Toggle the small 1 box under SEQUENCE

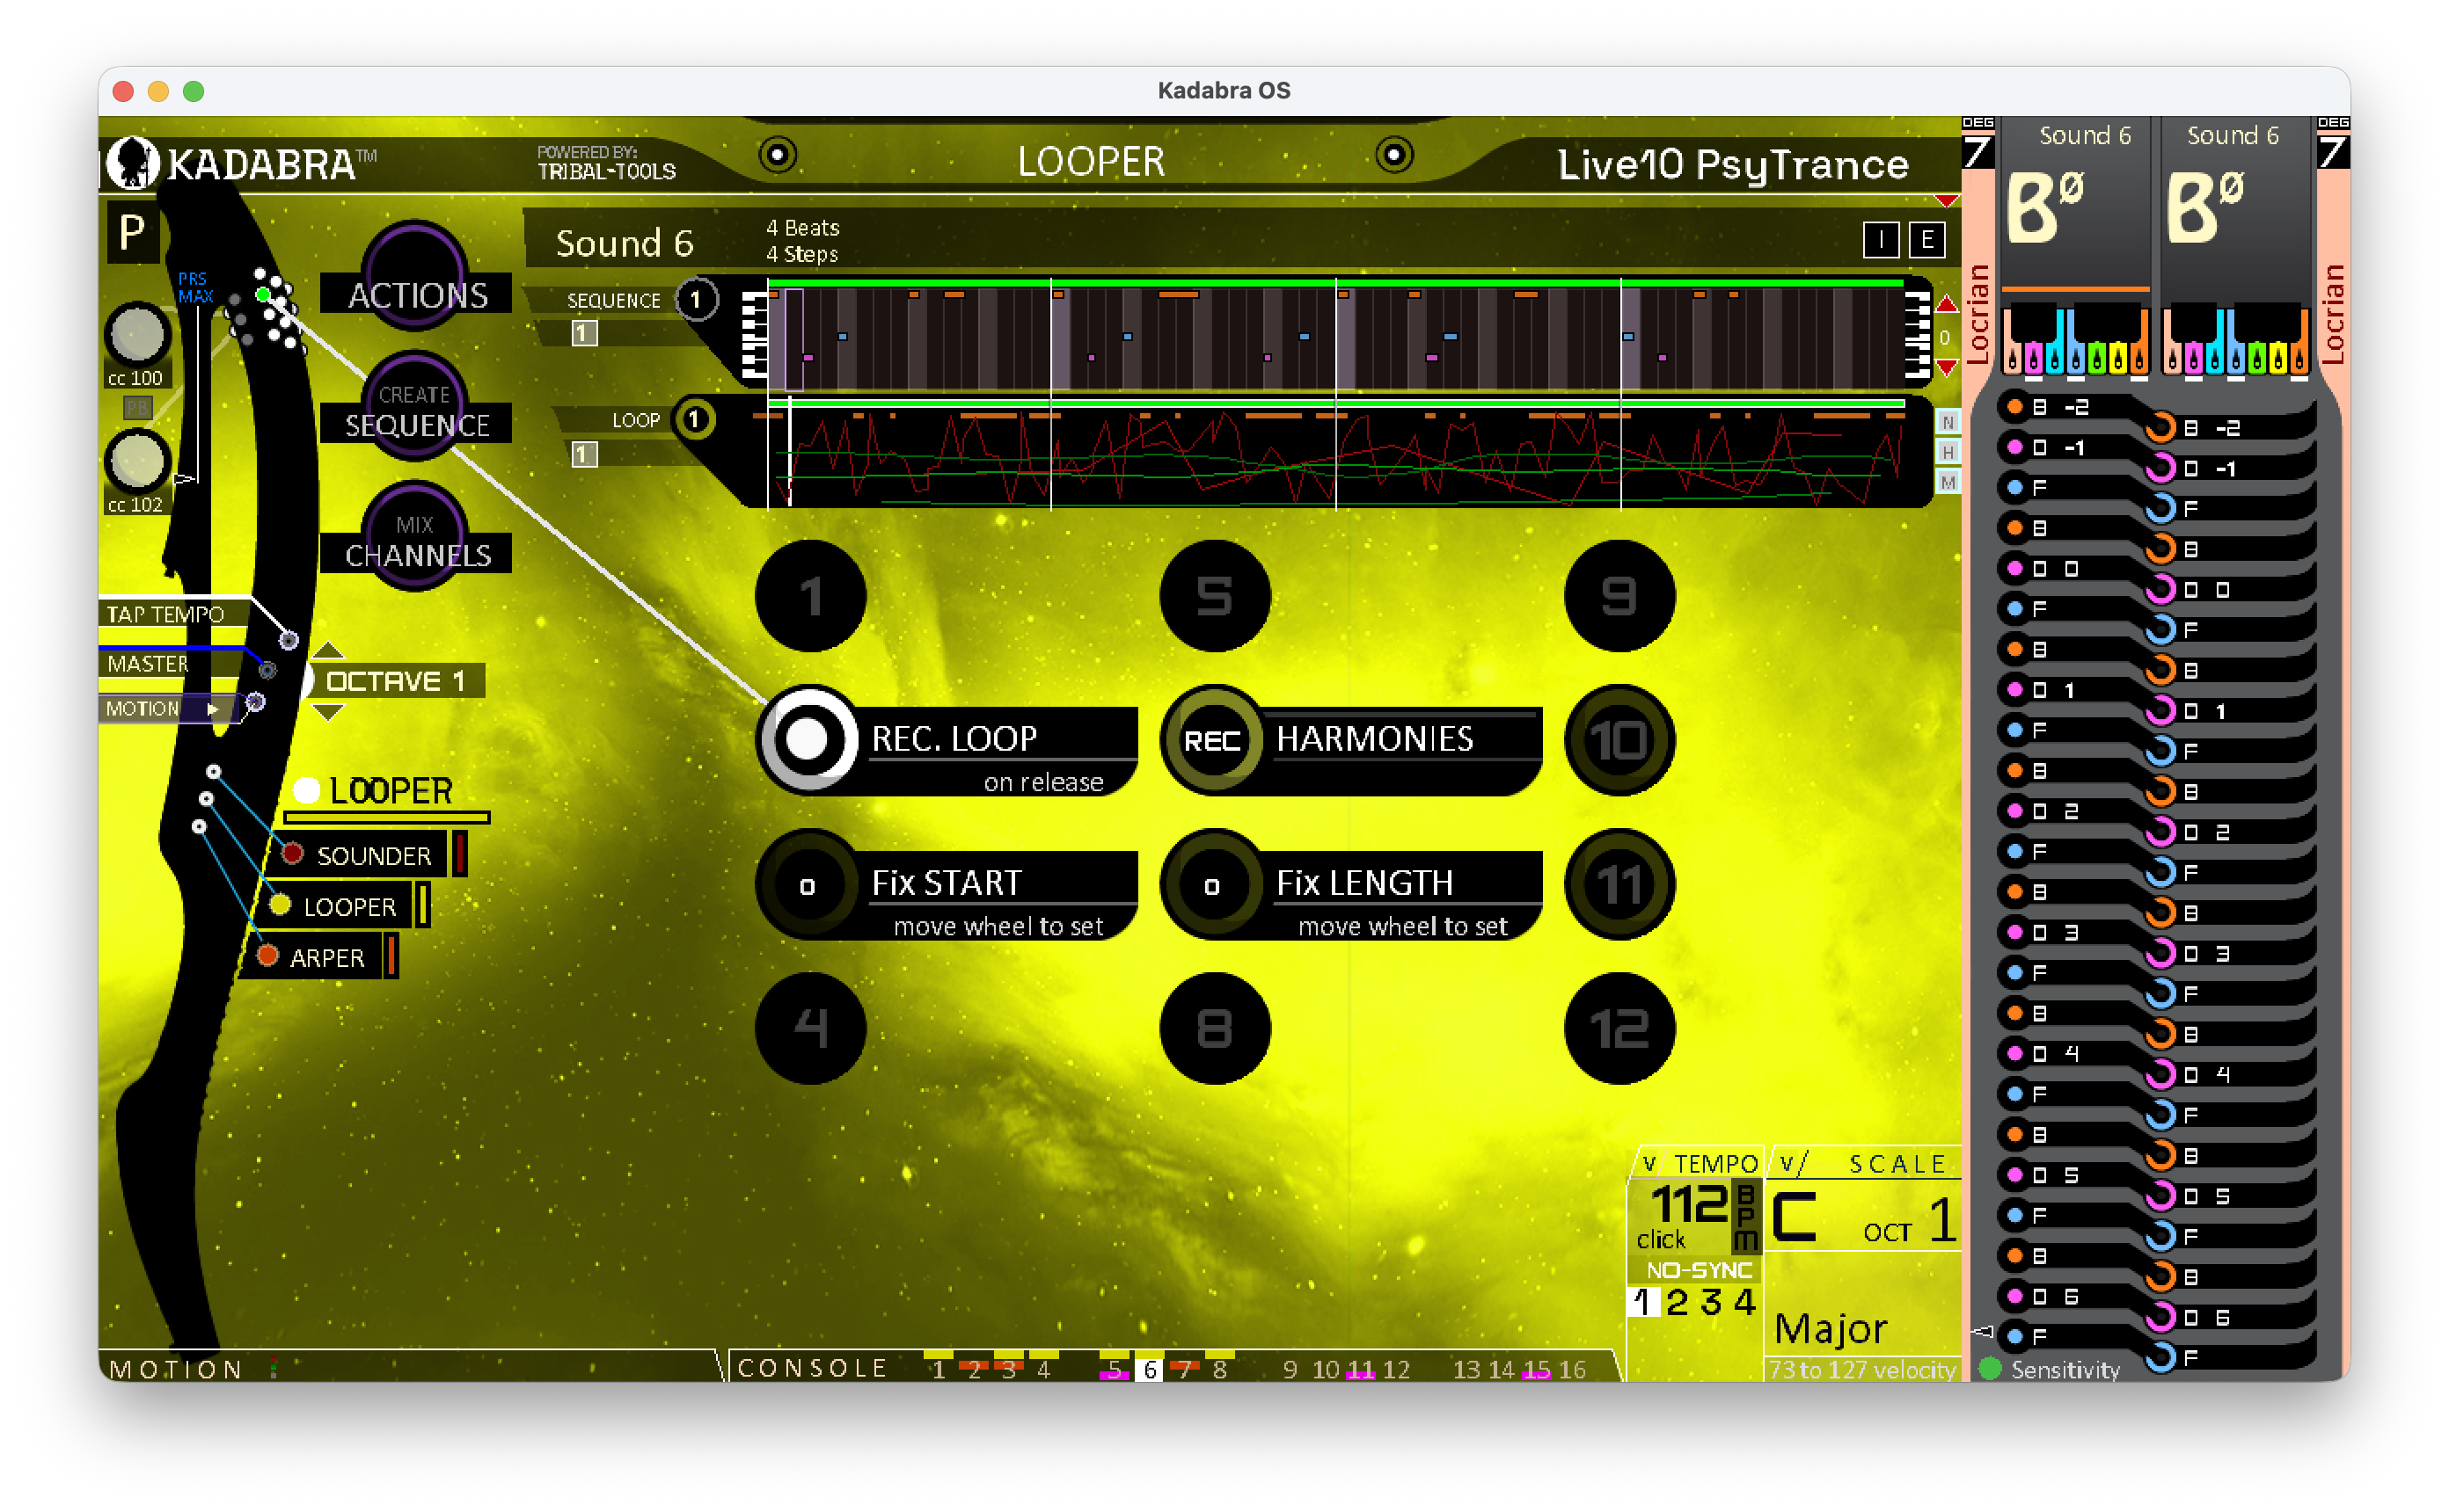(584, 333)
